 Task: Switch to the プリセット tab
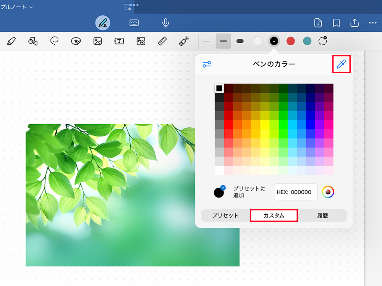click(x=225, y=215)
